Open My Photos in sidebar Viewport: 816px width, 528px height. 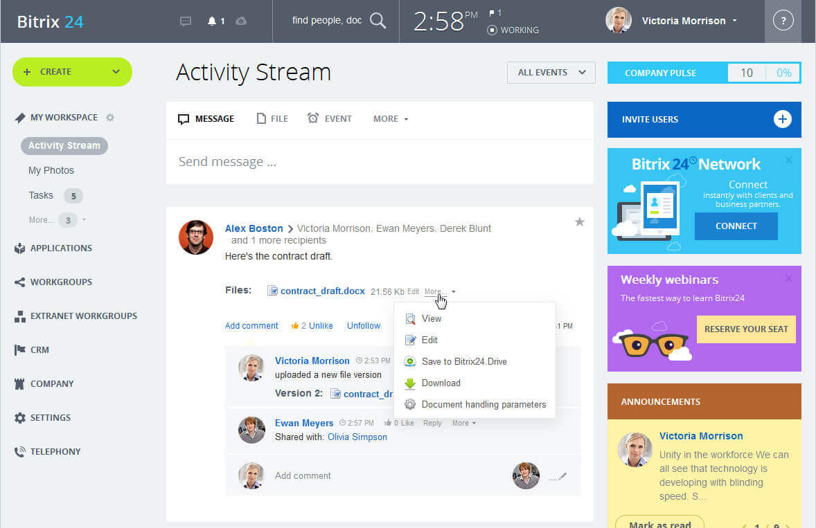(51, 170)
